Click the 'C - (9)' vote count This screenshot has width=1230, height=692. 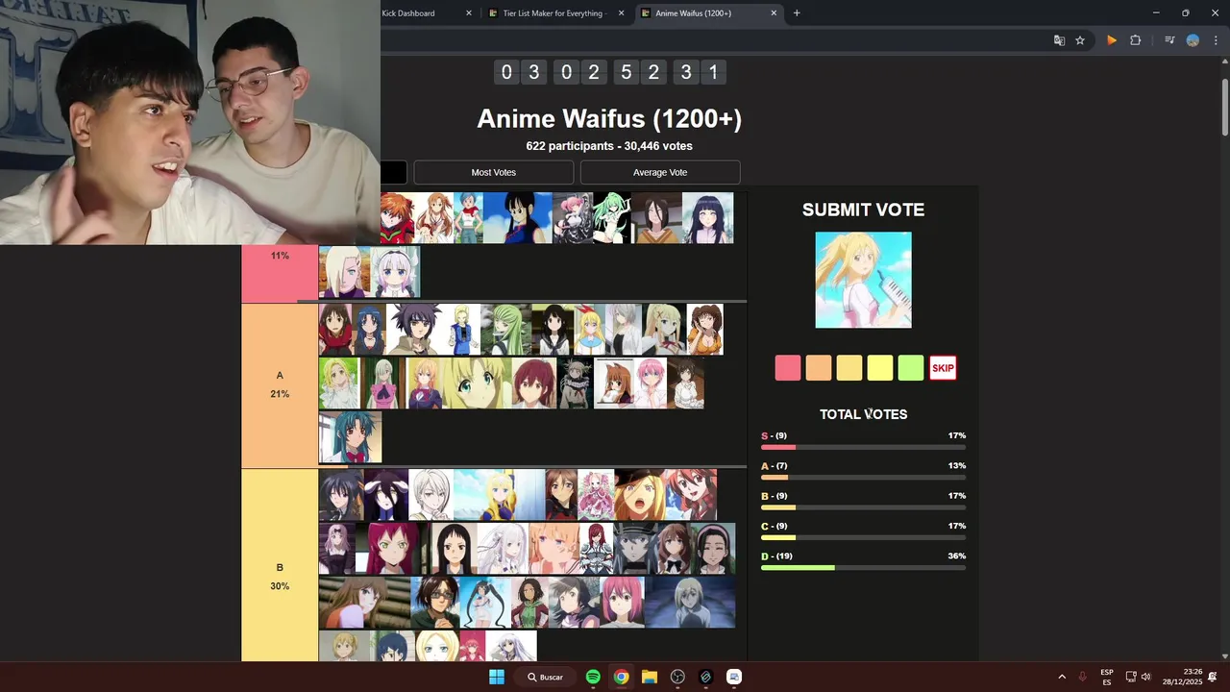click(774, 527)
